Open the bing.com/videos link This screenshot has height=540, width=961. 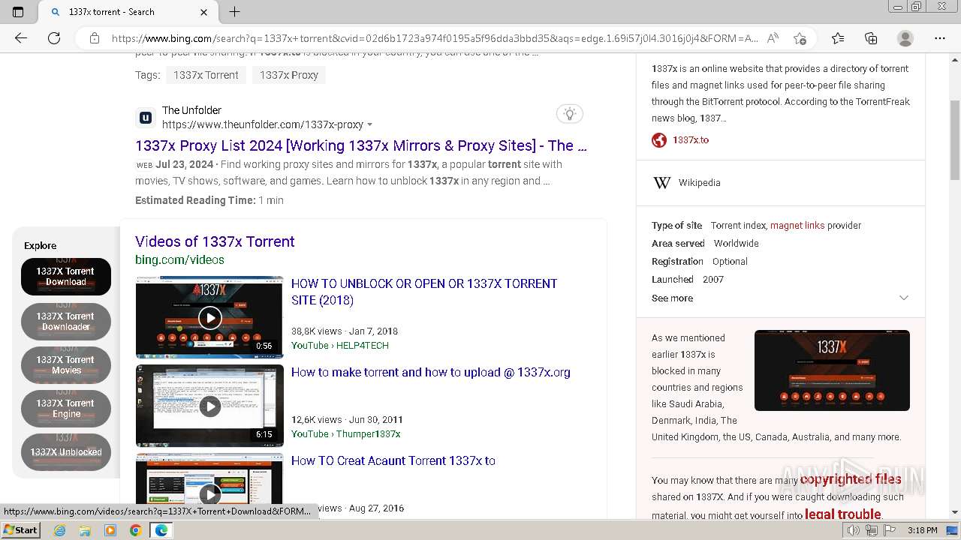(179, 259)
